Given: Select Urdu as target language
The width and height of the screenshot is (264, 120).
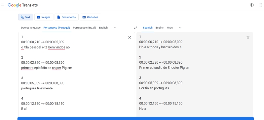Looking at the screenshot, I should point(170,28).
